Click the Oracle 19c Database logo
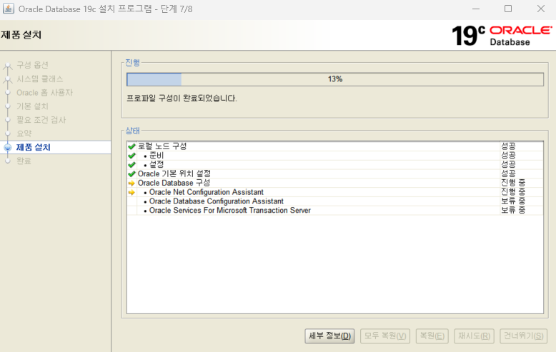Image resolution: width=556 pixels, height=352 pixels. [x=502, y=36]
